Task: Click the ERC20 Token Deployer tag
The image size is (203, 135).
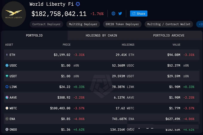Action: (122, 24)
